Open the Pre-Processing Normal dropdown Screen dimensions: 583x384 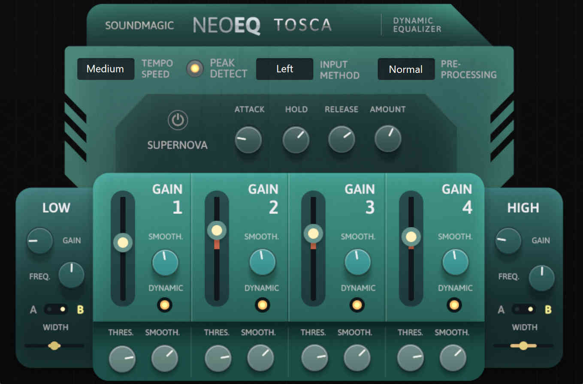(x=406, y=69)
